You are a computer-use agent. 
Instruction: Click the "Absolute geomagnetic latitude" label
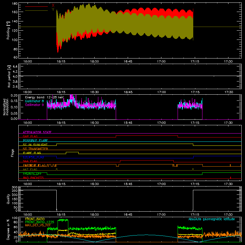212,219
